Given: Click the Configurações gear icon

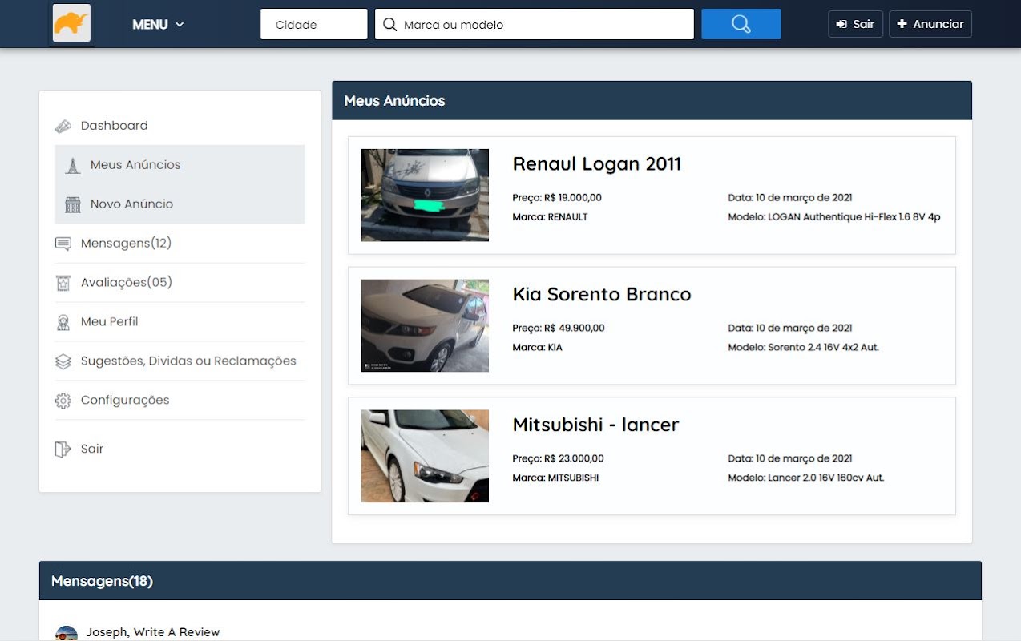Looking at the screenshot, I should 63,401.
